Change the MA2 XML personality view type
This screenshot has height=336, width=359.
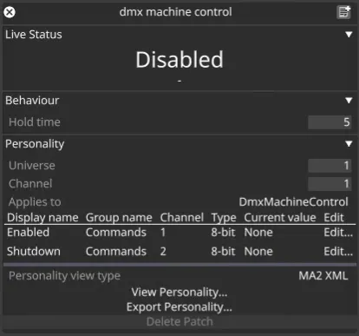coord(323,276)
